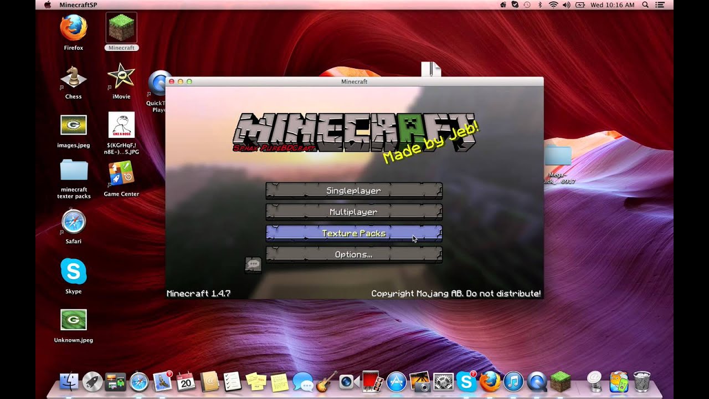Image resolution: width=709 pixels, height=399 pixels.
Task: Open the Apple menu
Action: (x=47, y=5)
